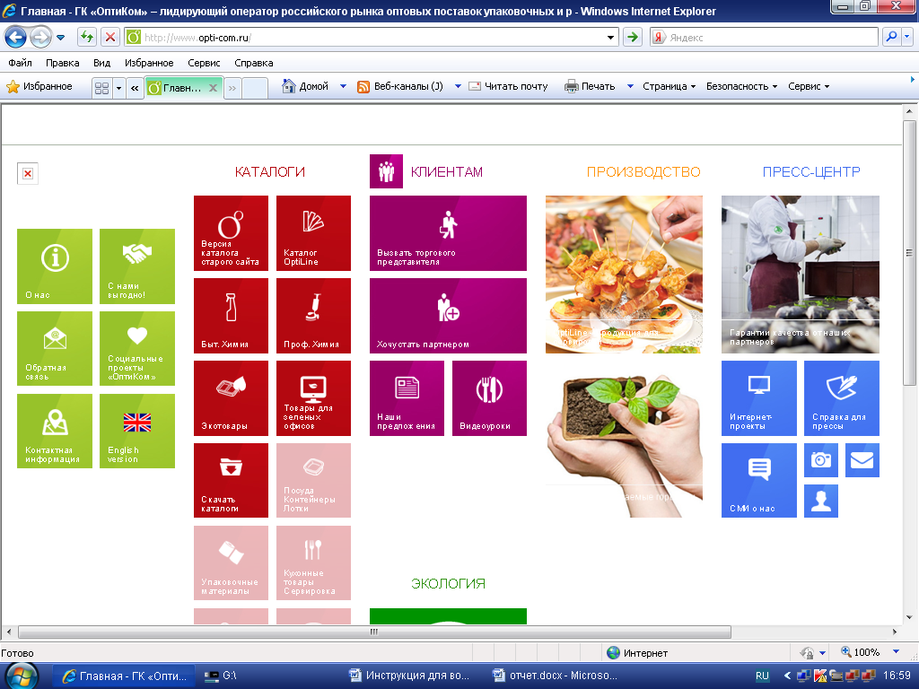This screenshot has width=919, height=689.
Task: Open 'Упаковочные материалы' tile
Action: point(231,563)
